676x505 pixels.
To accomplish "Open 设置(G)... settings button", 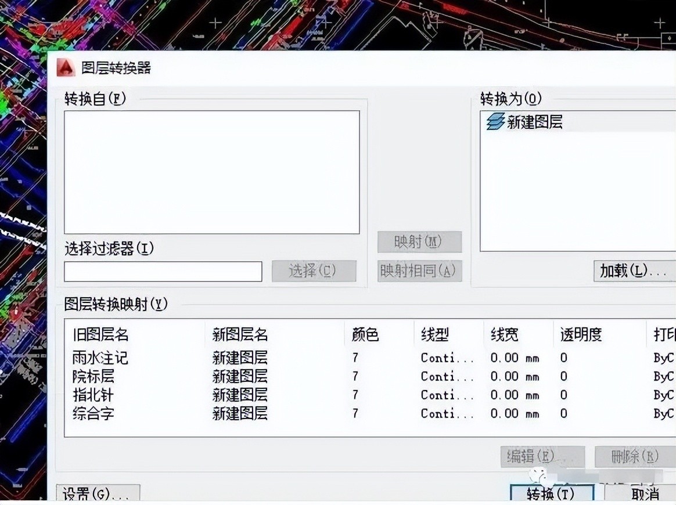I will click(x=98, y=494).
